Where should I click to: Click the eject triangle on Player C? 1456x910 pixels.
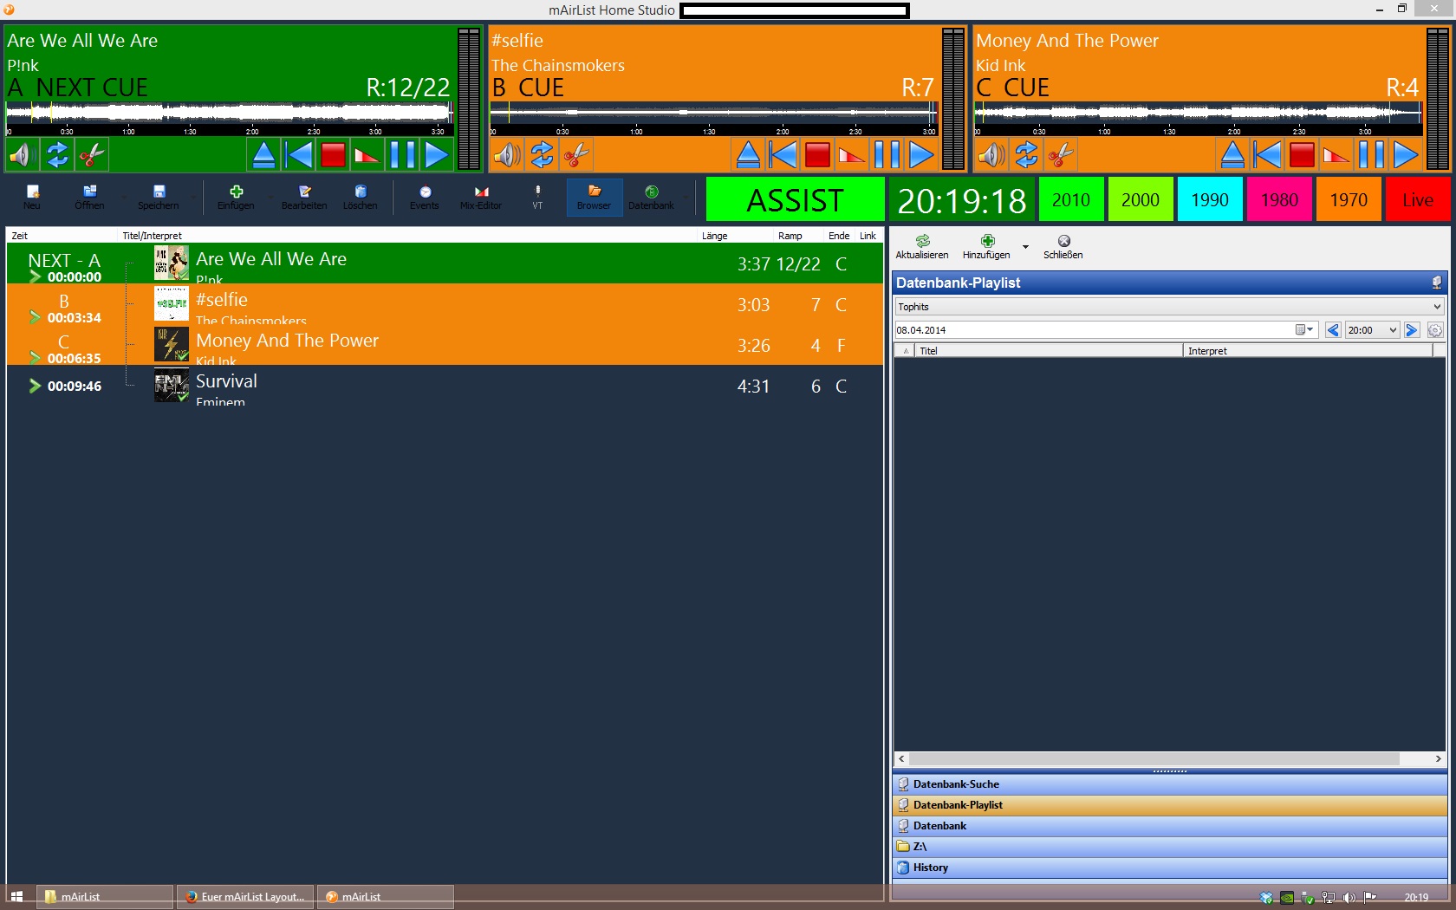1232,155
